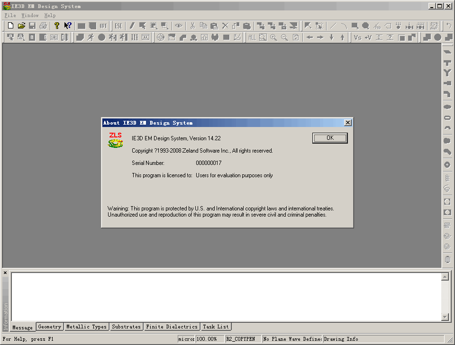Click the MID midpoint snap icon

[x=377, y=26]
